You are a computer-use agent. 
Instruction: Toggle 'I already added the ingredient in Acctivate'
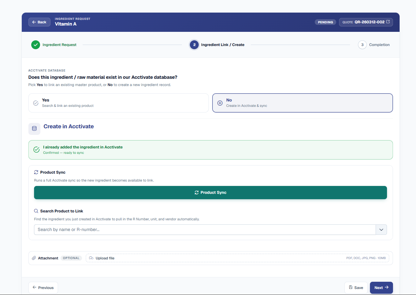(x=211, y=150)
